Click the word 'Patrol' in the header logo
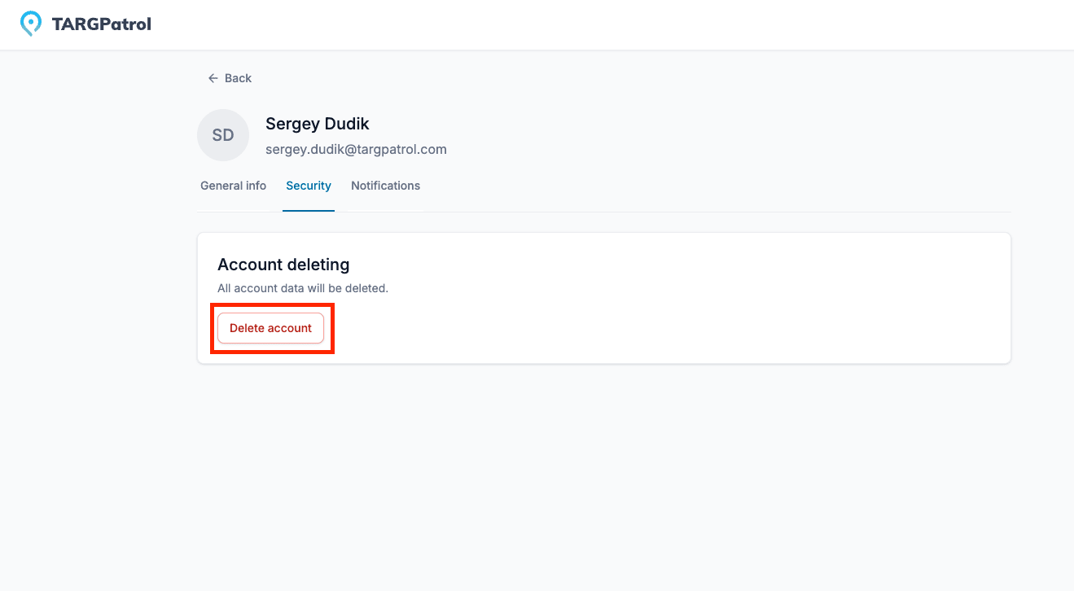The height and width of the screenshot is (591, 1074). [125, 24]
